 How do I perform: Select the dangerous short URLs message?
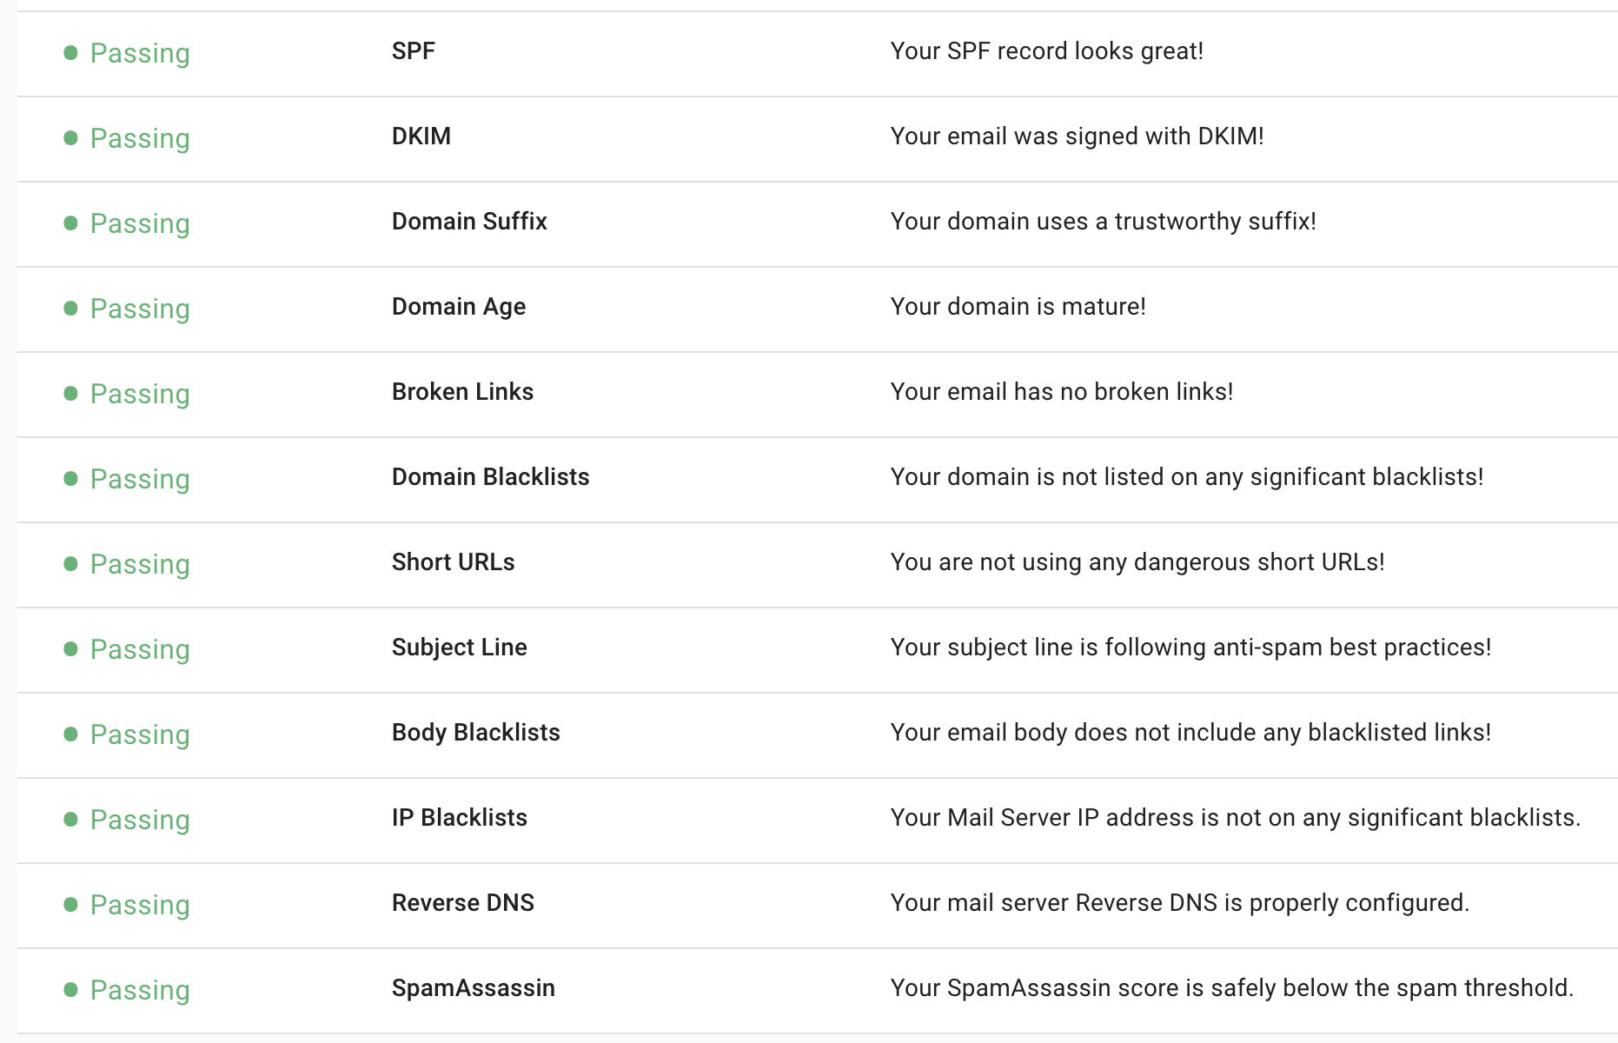1137,562
